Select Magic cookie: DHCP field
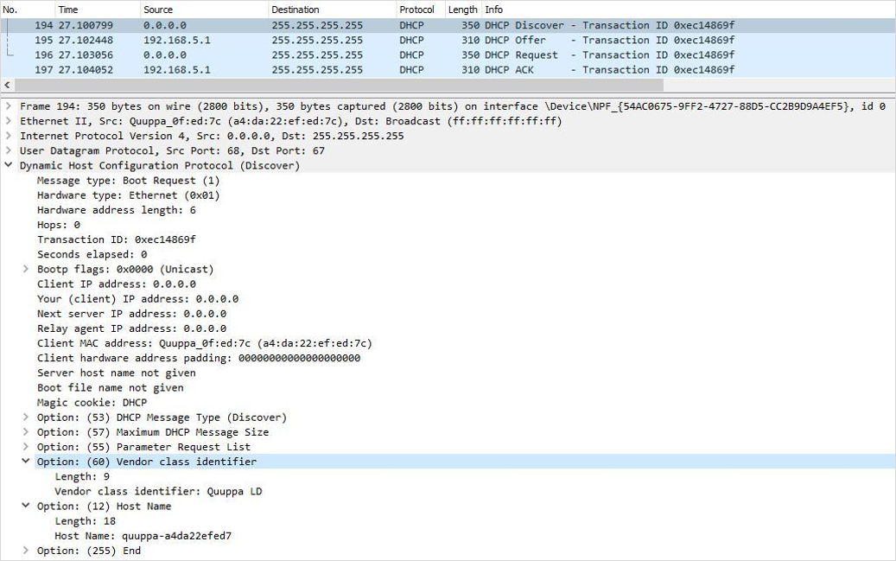The width and height of the screenshot is (896, 561). tap(92, 403)
